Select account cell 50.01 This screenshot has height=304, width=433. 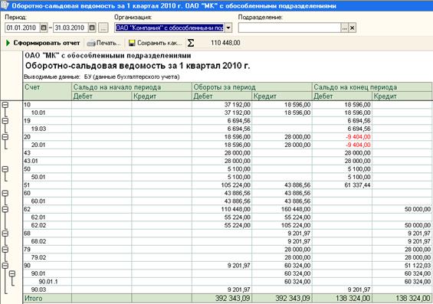(48, 177)
